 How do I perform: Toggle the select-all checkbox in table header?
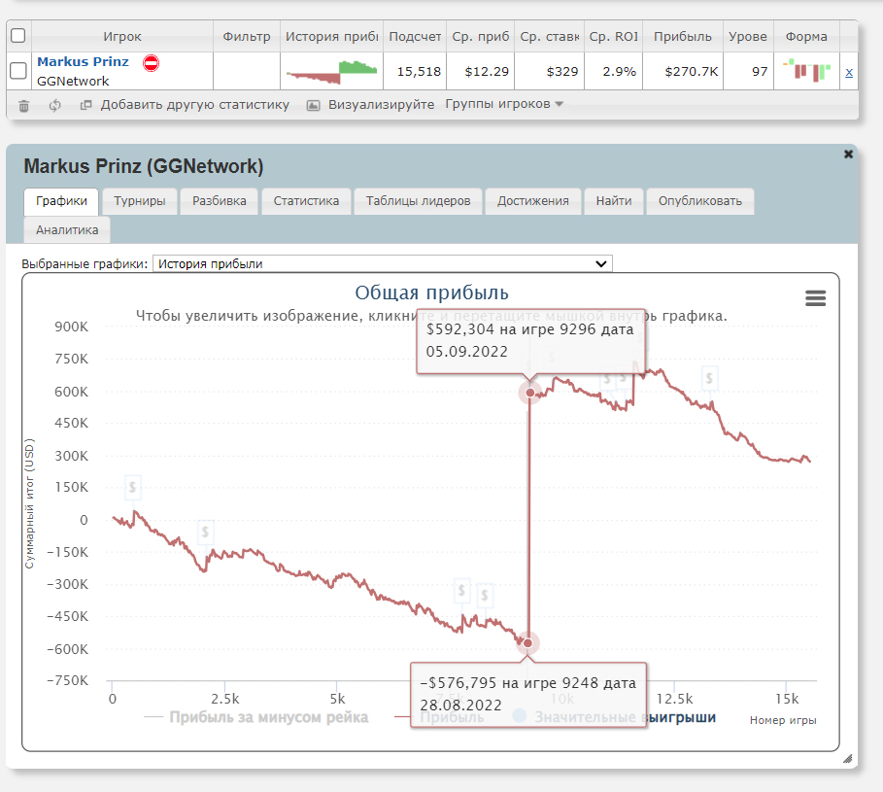click(x=17, y=36)
